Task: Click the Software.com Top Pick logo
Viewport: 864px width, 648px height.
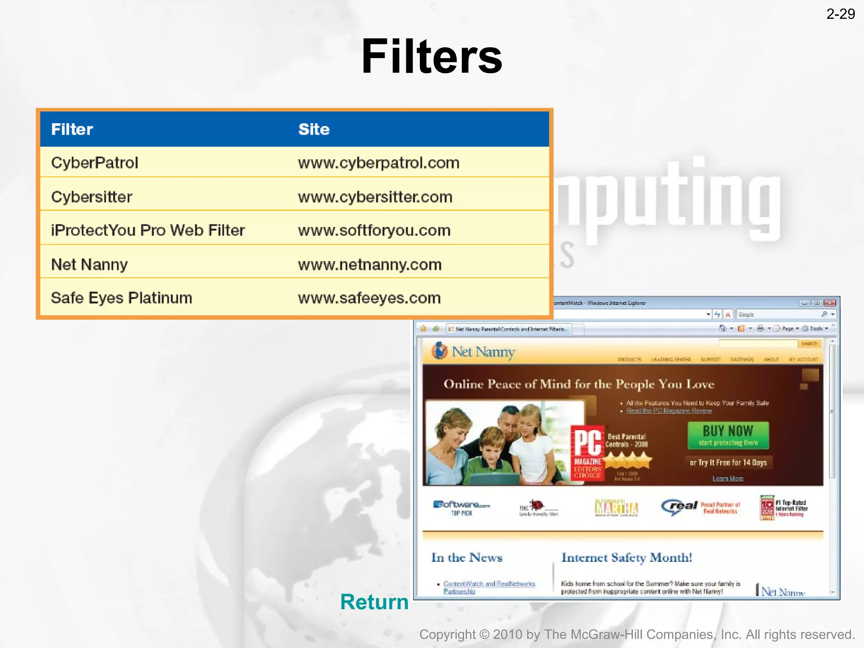Action: pyautogui.click(x=462, y=508)
